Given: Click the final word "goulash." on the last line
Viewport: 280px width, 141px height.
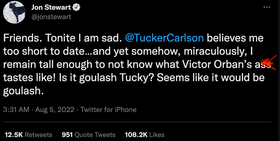Looking at the screenshot, I should tap(25, 90).
